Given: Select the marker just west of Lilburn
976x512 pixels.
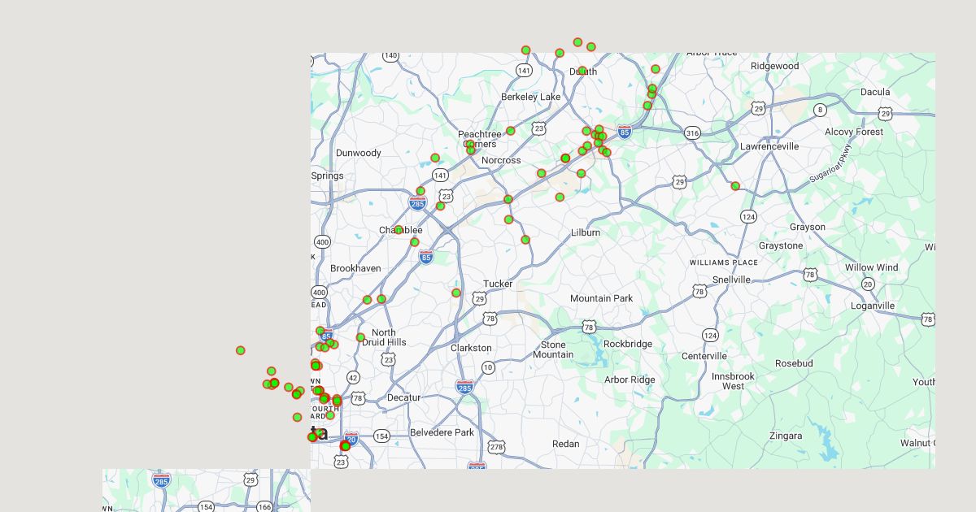Looking at the screenshot, I should [525, 240].
